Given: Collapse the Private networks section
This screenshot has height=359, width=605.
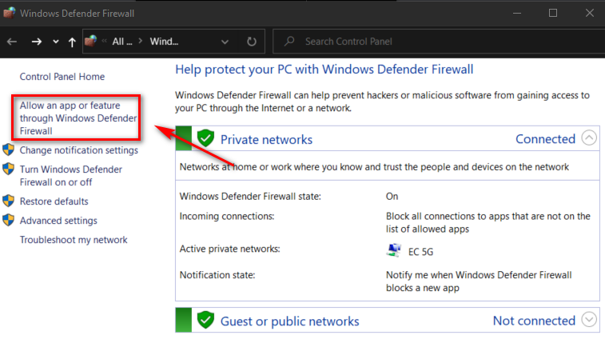Looking at the screenshot, I should coord(589,138).
